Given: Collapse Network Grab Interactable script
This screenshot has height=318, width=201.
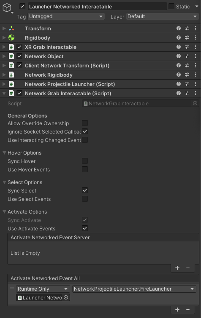Looking at the screenshot, I should pyautogui.click(x=4, y=93).
